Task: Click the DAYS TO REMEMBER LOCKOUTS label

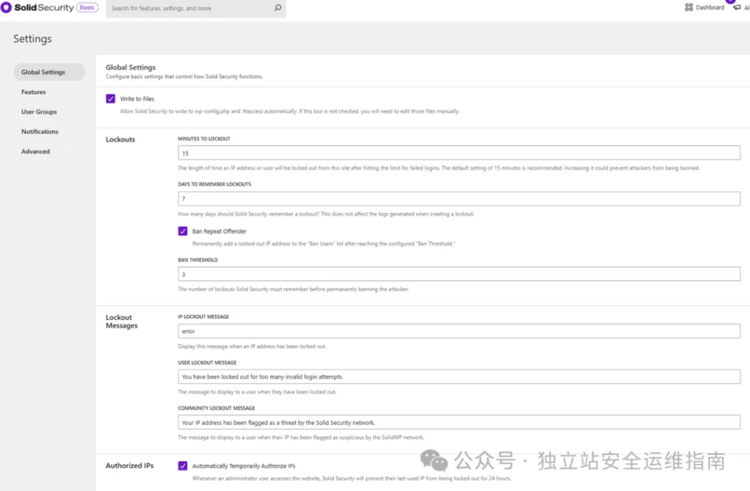Action: click(x=215, y=184)
